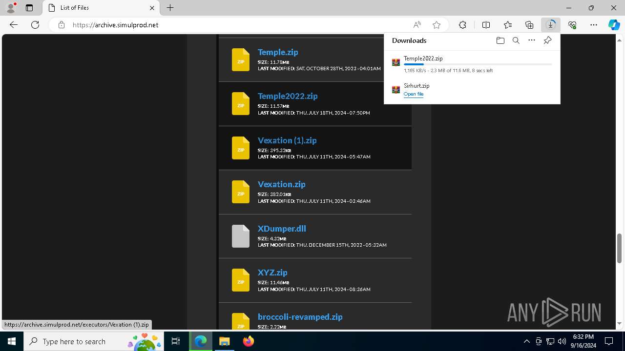The width and height of the screenshot is (625, 351).
Task: Open the Temple.zip file link
Action: coord(278,52)
